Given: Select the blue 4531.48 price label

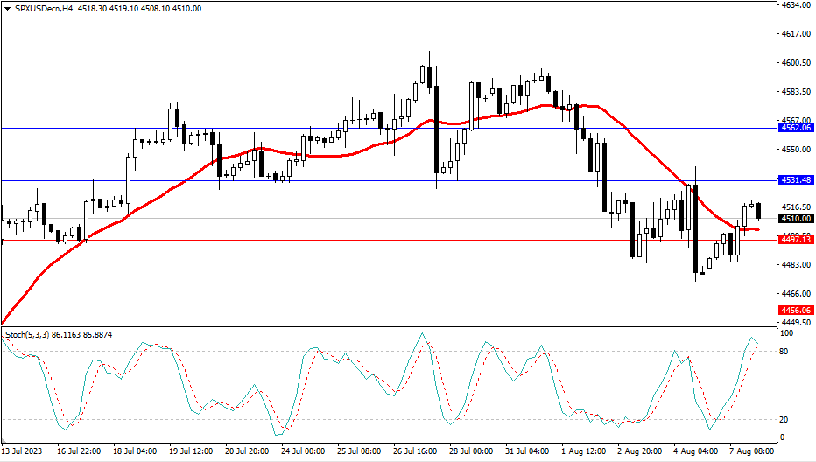Looking at the screenshot, I should [x=796, y=180].
